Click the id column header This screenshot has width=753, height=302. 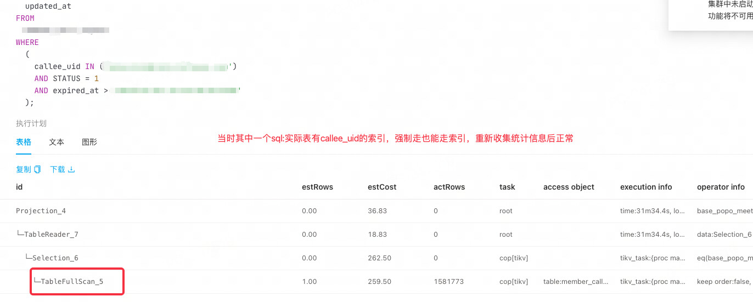19,187
